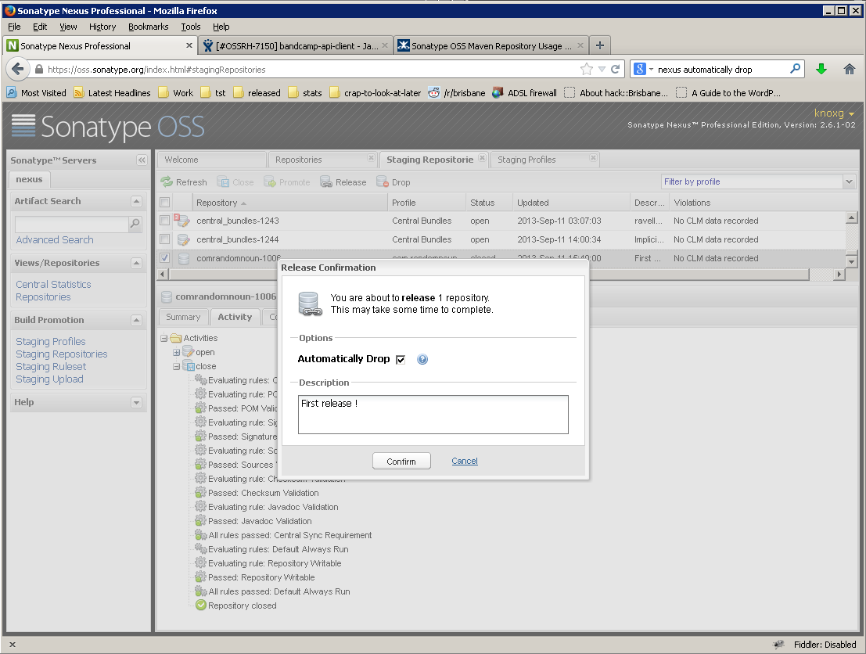The height and width of the screenshot is (654, 866).
Task: Collapse the Sonatype Servers side panel
Action: 142,160
